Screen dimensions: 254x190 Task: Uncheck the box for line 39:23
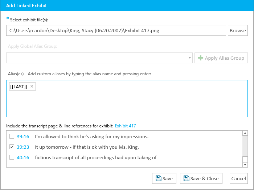click(12, 147)
